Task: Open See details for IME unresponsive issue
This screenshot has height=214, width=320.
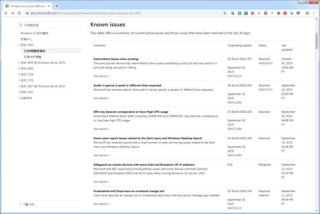Action: 101,129
